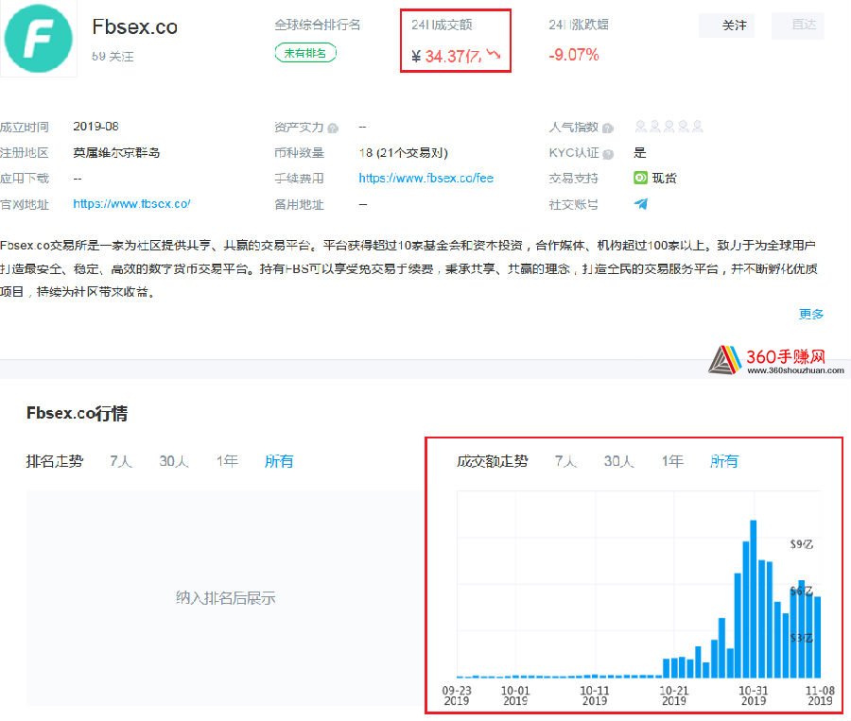Screen dimensions: 851x721
Task: Click the $3亿 chart scale label
Action: tap(802, 638)
